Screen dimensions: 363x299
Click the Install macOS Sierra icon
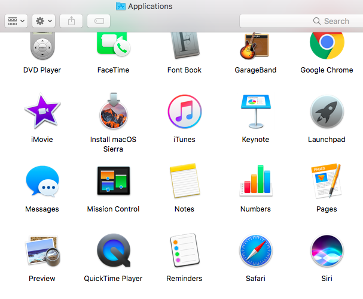113,112
